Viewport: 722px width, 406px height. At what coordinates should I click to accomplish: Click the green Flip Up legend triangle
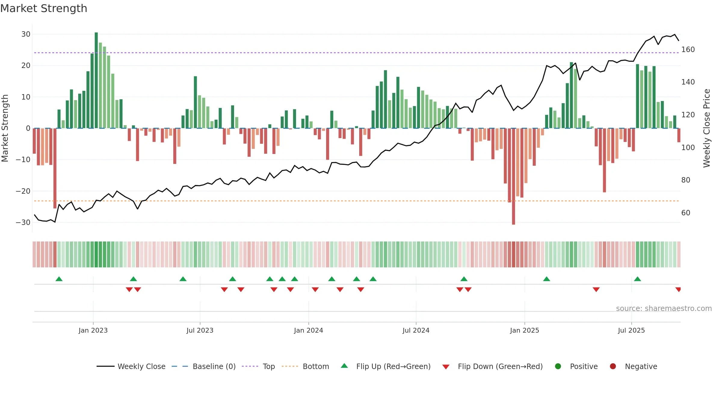[x=344, y=366]
